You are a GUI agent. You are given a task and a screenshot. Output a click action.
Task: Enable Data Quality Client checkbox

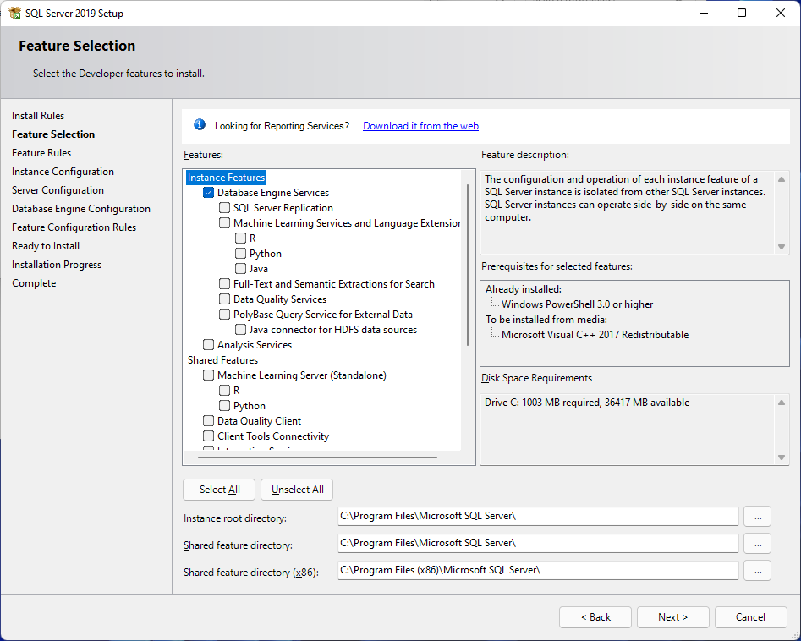point(208,421)
